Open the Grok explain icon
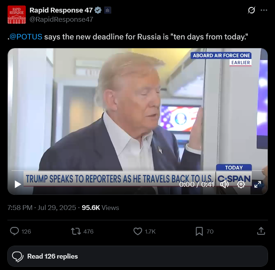275x270 pixels. pos(251,10)
